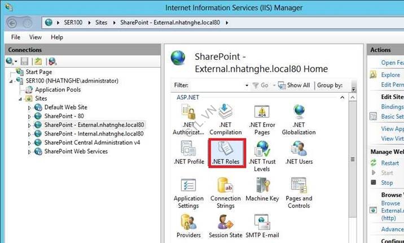Click SER100 in the address breadcrumb
The image size is (404, 243).
[73, 23]
